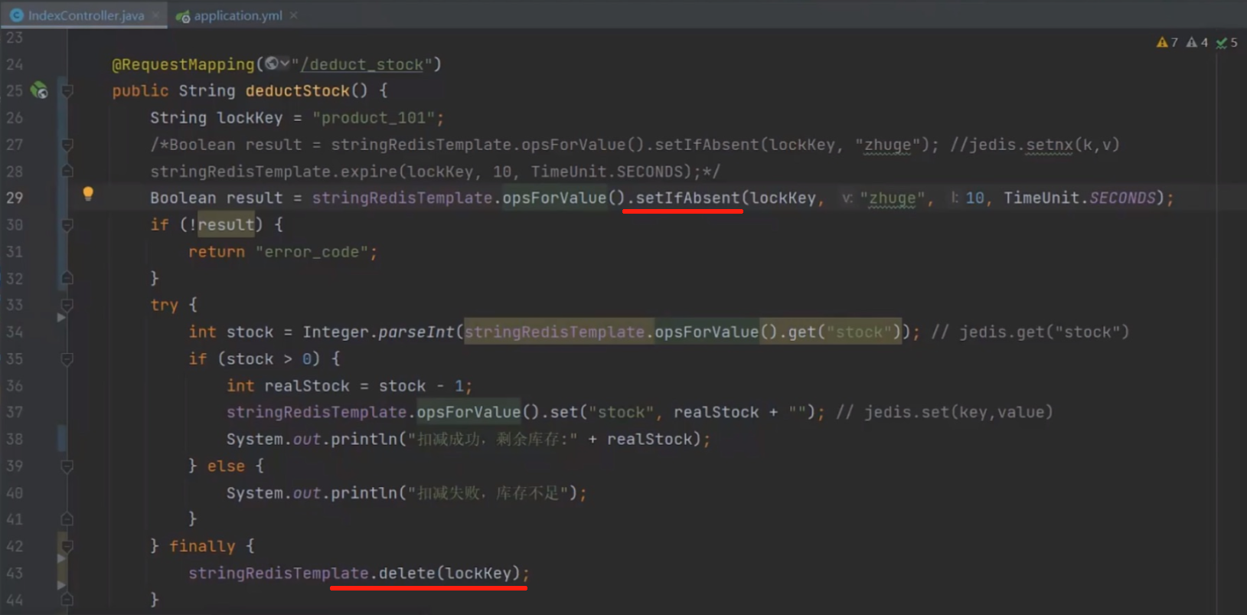Click parseInt on line 34

tap(416, 332)
